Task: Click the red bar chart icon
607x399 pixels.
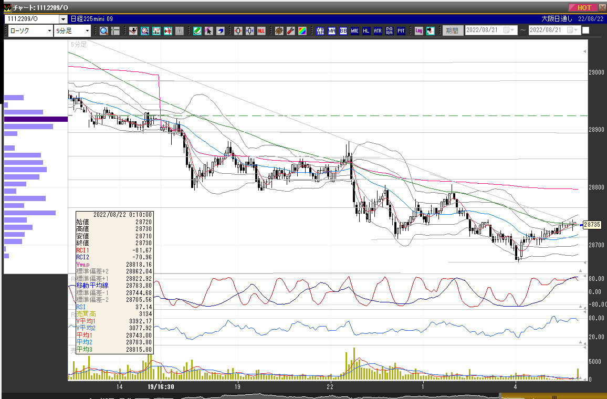Action: tap(156, 31)
